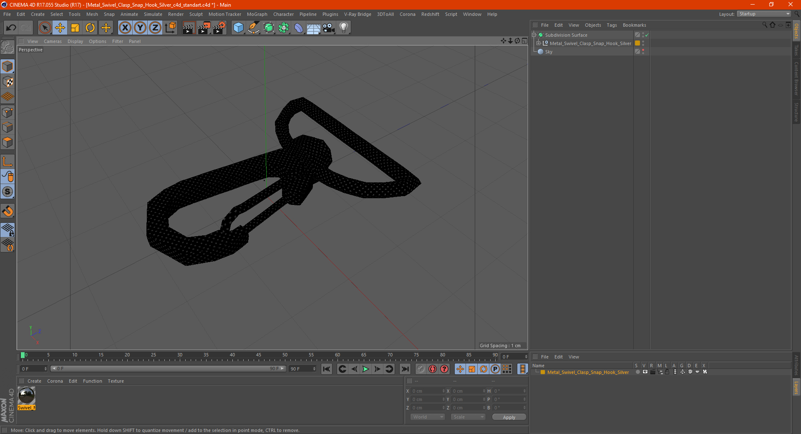
Task: Open viewport Cameras menu
Action: pos(53,41)
